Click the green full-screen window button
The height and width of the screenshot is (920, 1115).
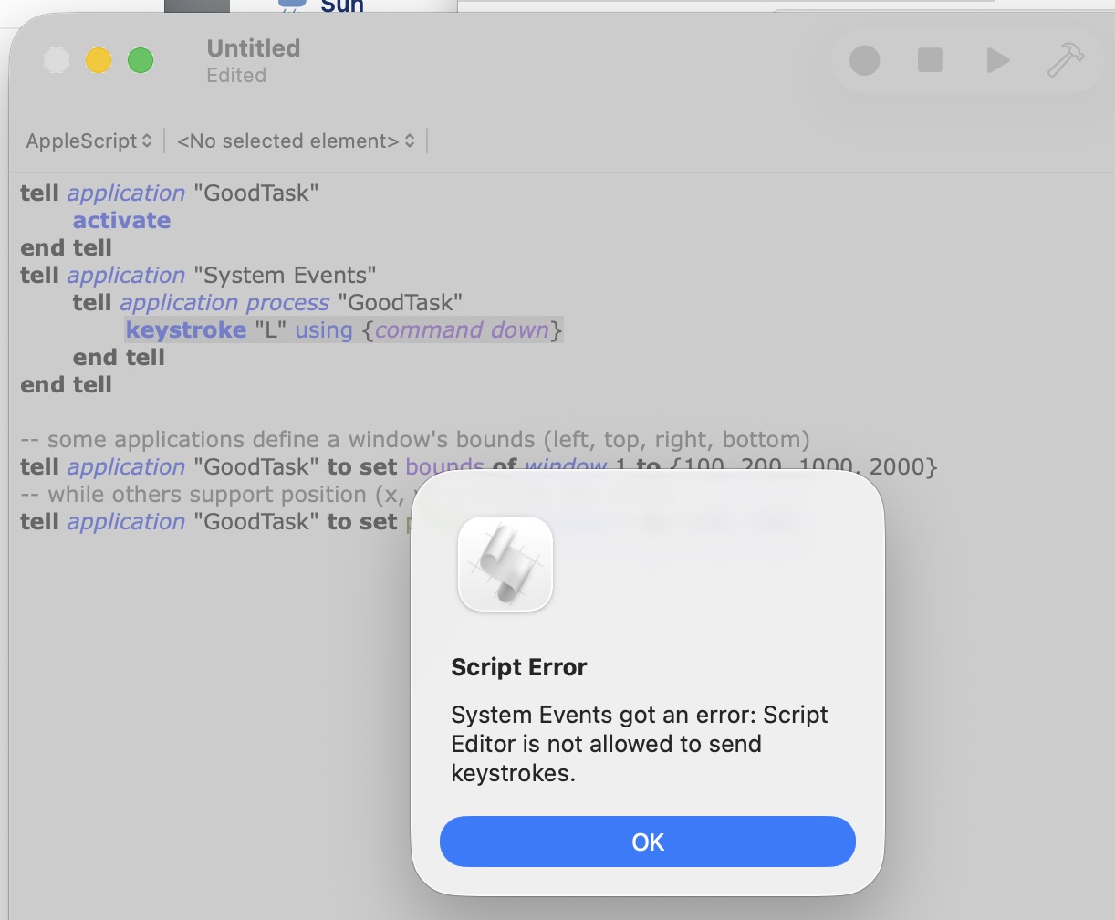[x=141, y=61]
